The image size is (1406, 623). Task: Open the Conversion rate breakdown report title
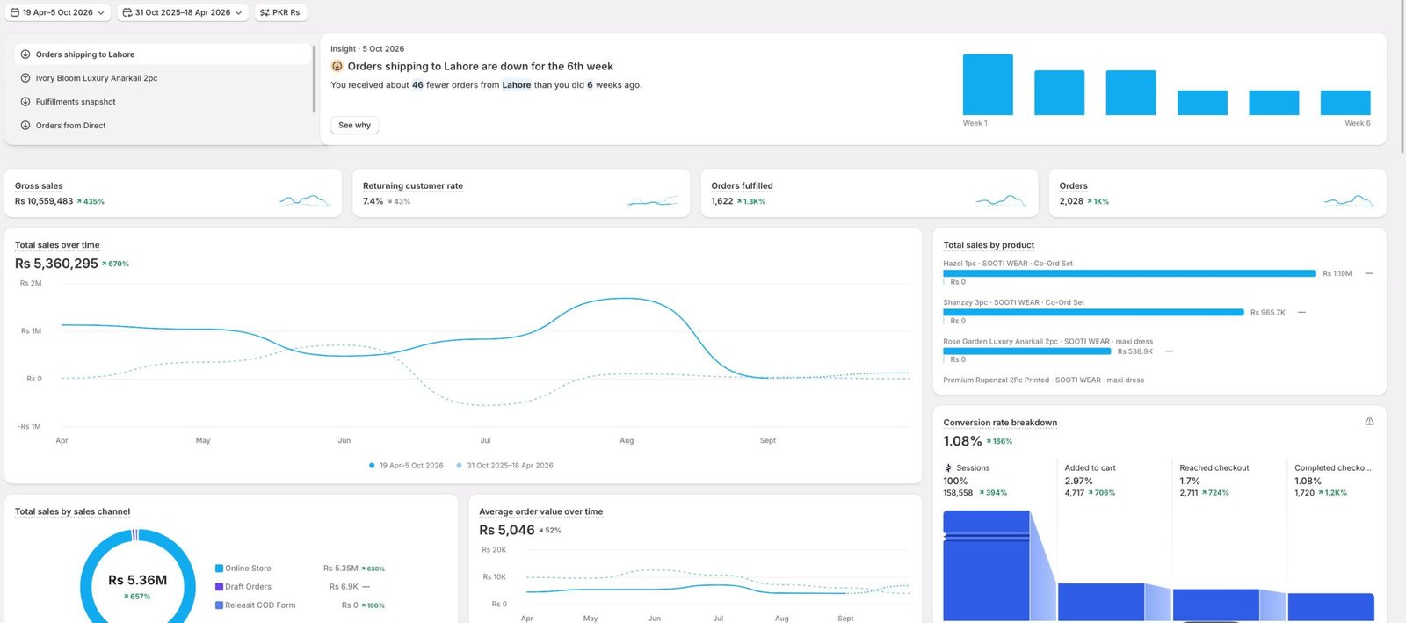click(x=1000, y=423)
